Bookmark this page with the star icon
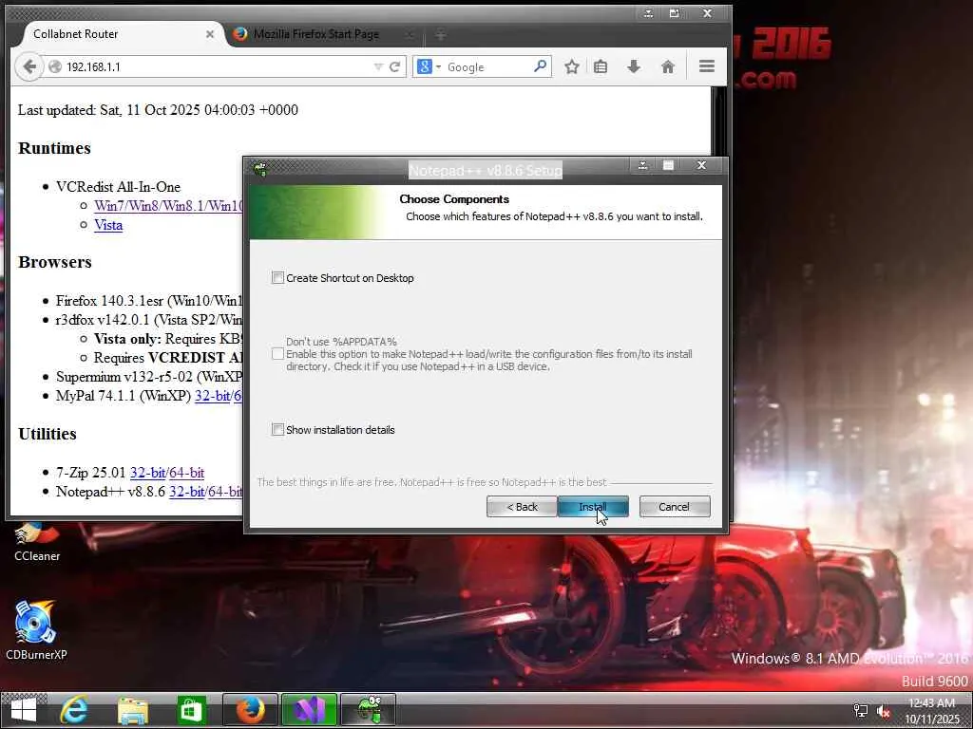973x729 pixels. coord(571,66)
